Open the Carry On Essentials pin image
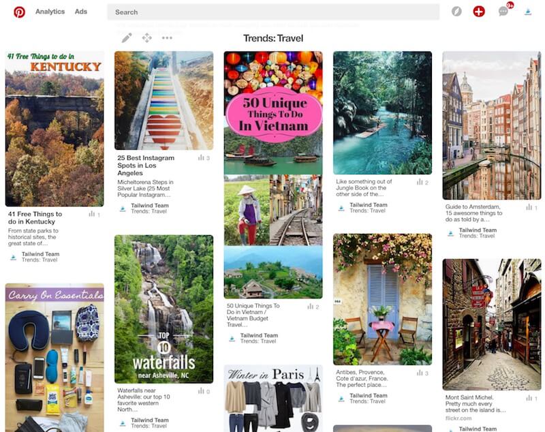The image size is (545, 432). tap(54, 358)
